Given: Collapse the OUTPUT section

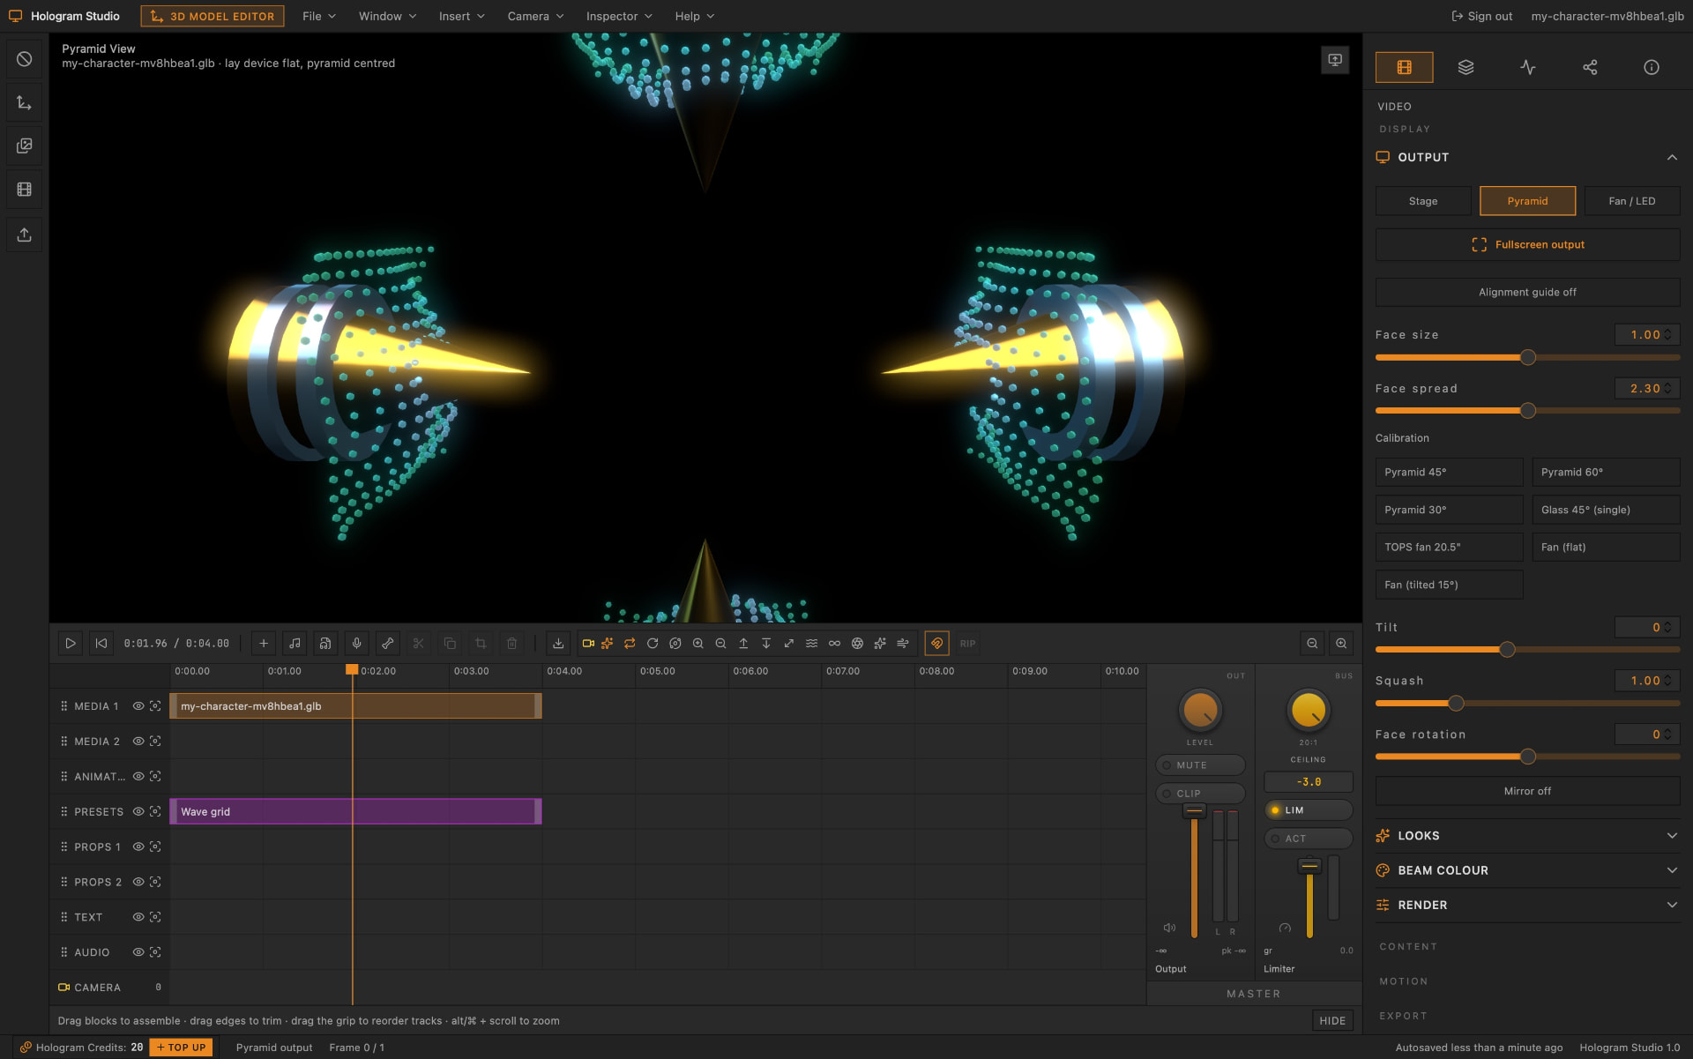Looking at the screenshot, I should coord(1527,157).
